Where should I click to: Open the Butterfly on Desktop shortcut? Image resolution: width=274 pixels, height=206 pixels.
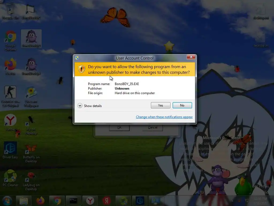pos(31,153)
